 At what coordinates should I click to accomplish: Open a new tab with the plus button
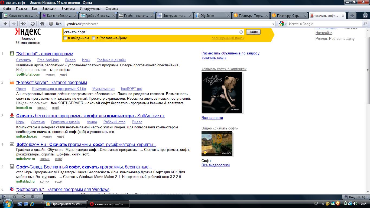click(352, 15)
